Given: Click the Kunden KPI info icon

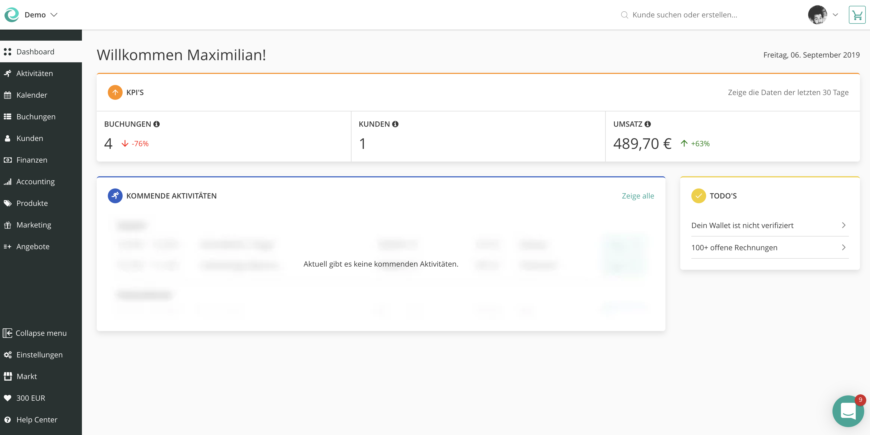Looking at the screenshot, I should (x=395, y=124).
